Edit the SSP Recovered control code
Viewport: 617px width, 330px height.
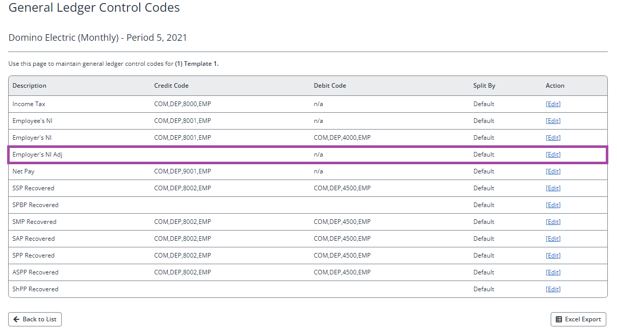(x=553, y=188)
